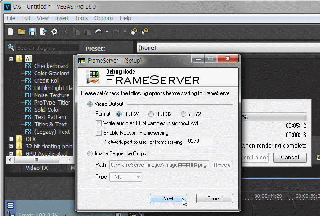Undo the last action with the Undo arrow

tap(98, 32)
